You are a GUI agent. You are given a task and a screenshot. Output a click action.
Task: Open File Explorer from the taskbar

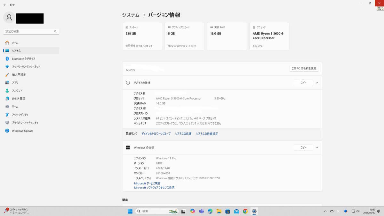219,211
